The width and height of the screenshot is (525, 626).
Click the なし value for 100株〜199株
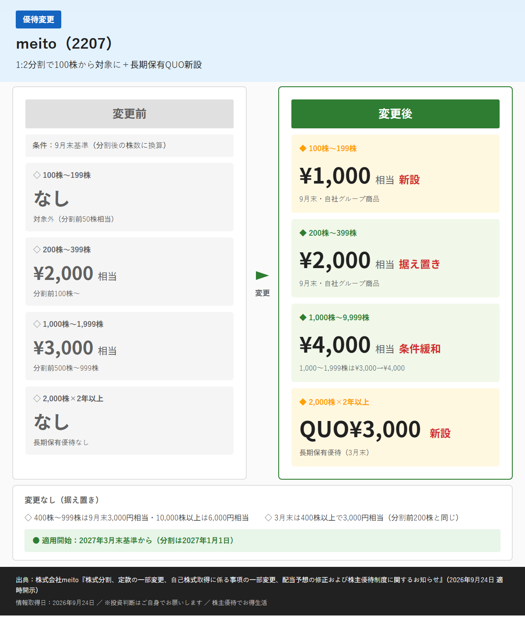point(52,198)
